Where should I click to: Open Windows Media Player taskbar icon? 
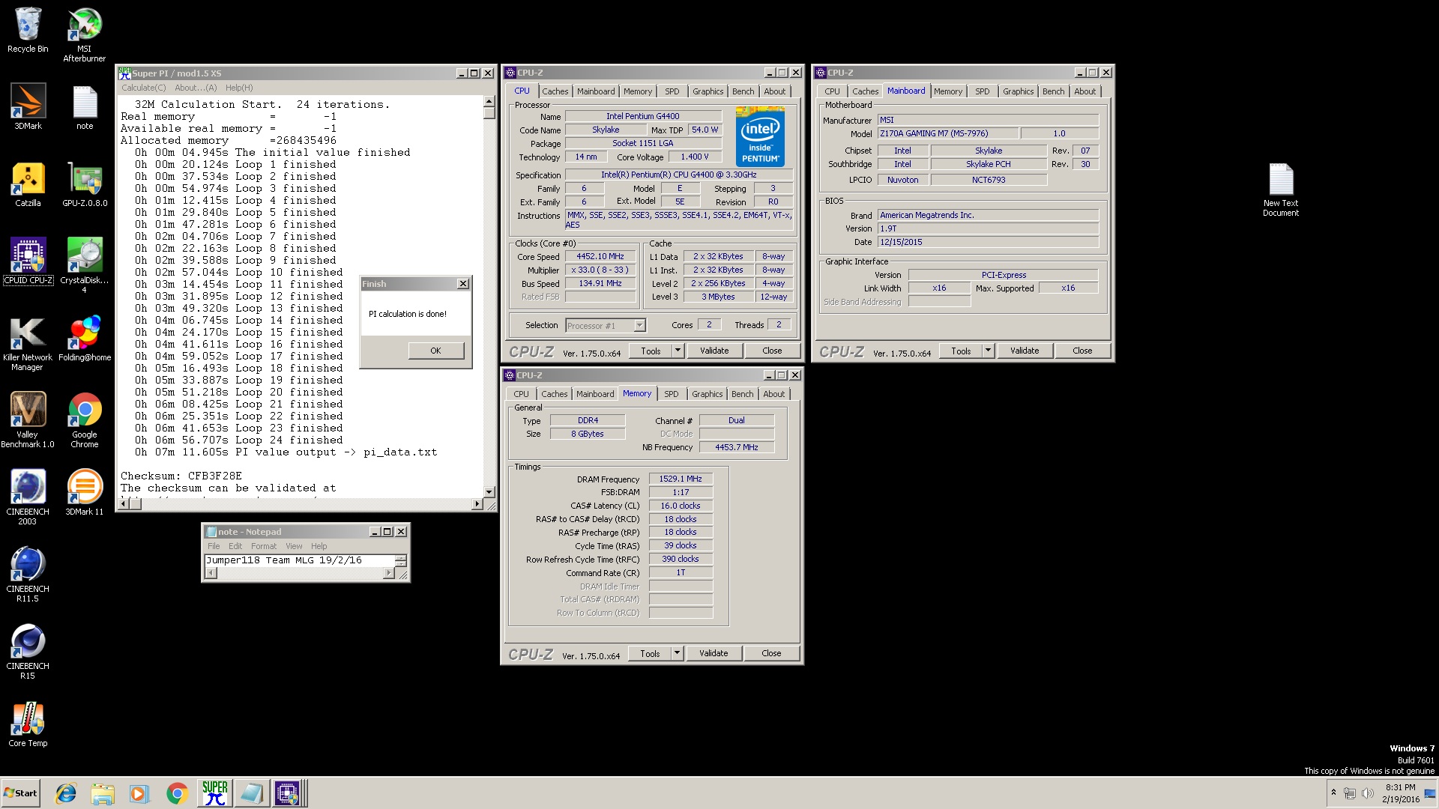click(x=139, y=793)
